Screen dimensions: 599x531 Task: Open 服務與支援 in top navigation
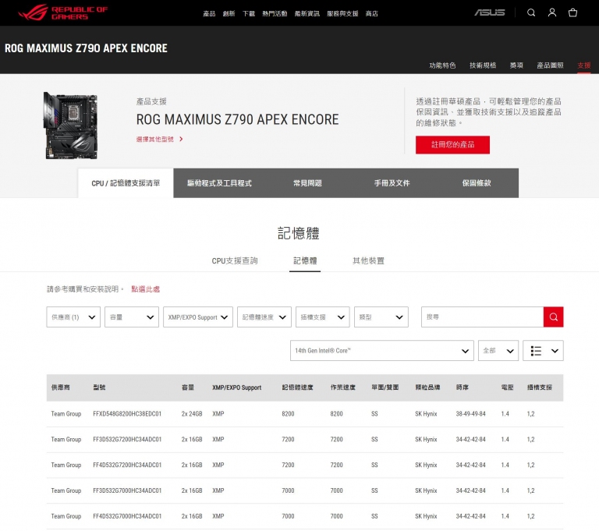[342, 14]
